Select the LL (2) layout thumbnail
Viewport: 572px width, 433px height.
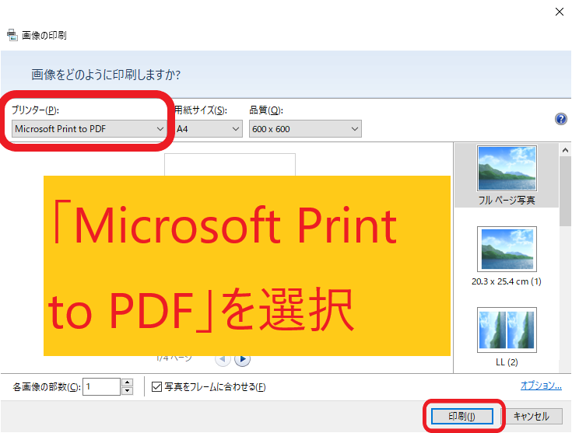[x=507, y=330]
